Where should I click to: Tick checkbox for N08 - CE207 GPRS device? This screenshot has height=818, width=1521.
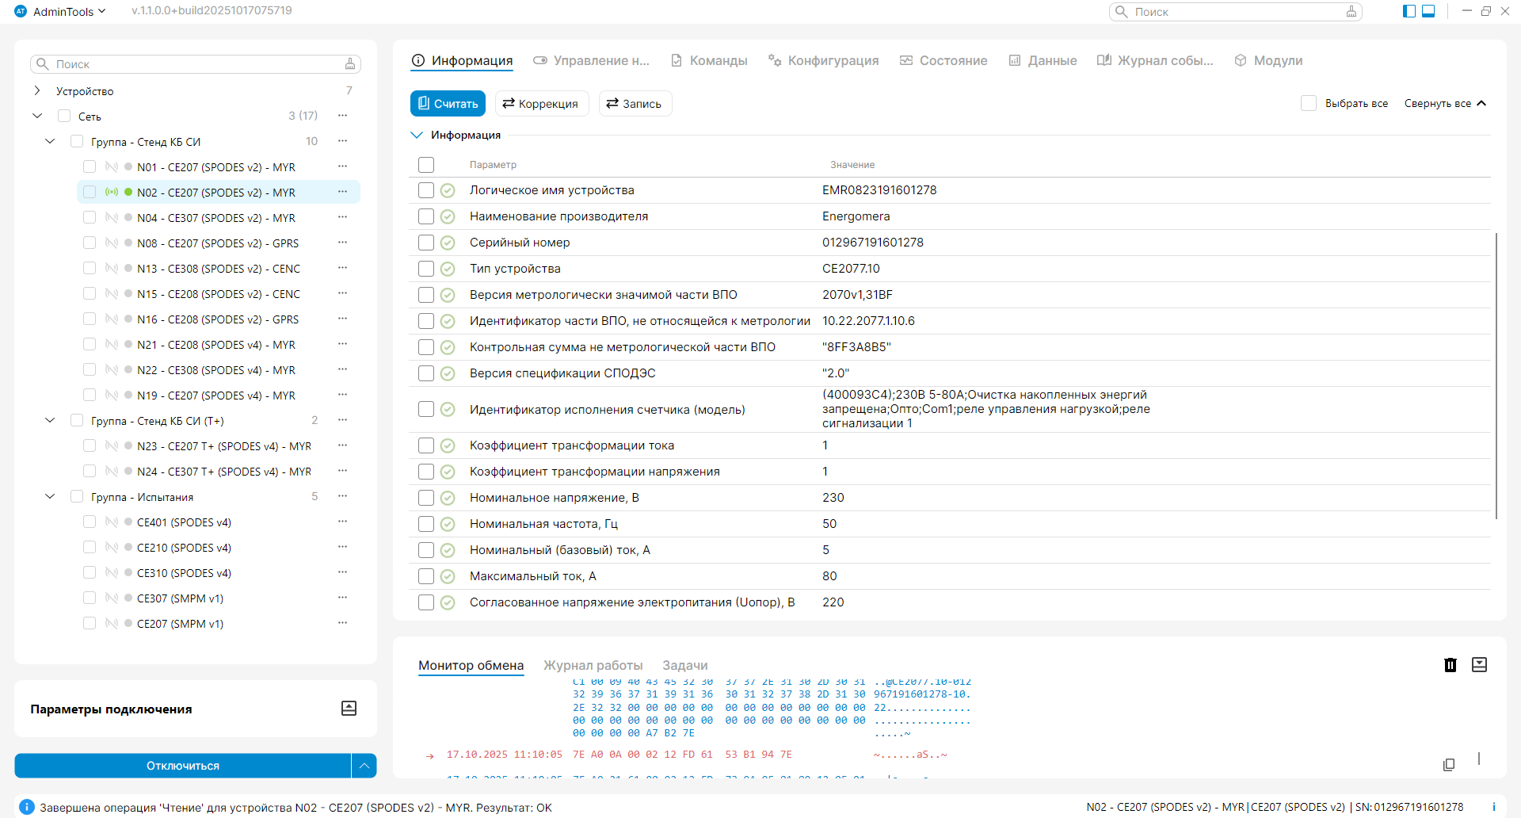coord(90,243)
